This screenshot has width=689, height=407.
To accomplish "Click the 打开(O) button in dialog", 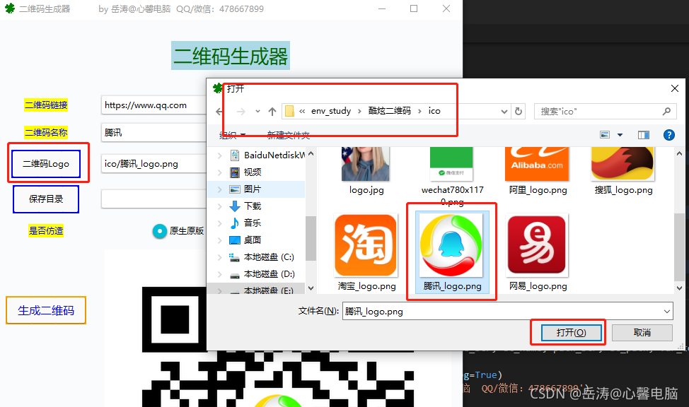I will coord(572,332).
